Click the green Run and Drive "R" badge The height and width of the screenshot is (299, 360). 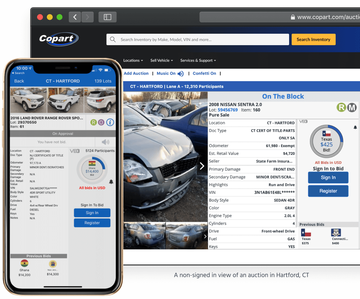341,107
